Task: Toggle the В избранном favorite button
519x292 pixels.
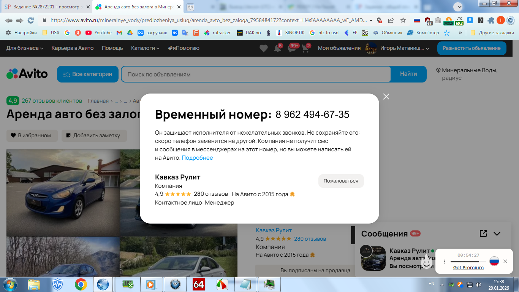Action: point(32,136)
